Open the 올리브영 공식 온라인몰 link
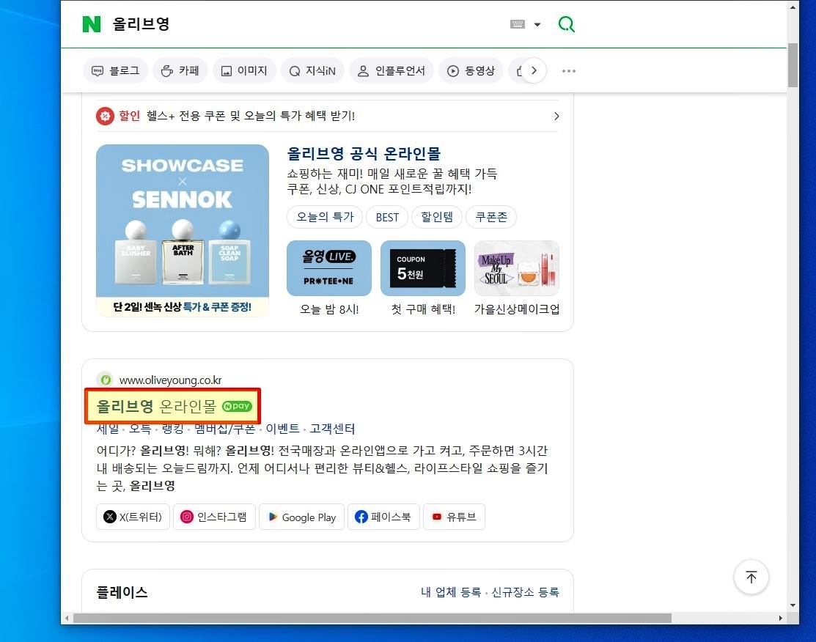 point(364,153)
